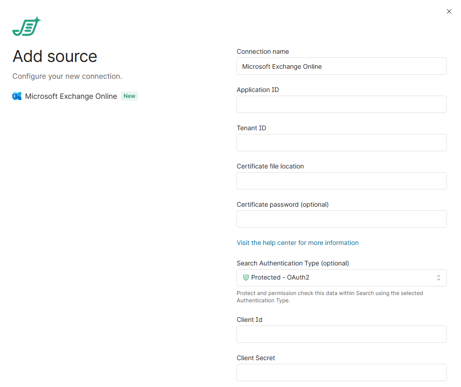Click the Certificate file location field
Viewport: 461px width, 387px height.
click(341, 181)
